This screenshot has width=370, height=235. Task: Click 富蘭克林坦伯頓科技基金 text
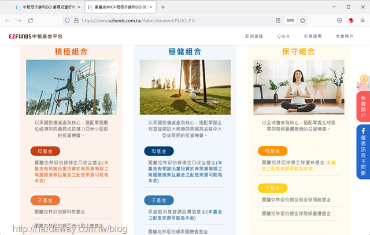pos(60,212)
